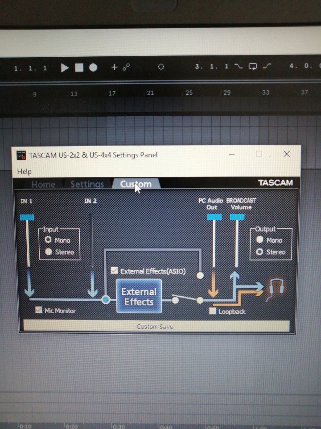The width and height of the screenshot is (321, 429).
Task: Enable the Loopback checkbox
Action: pyautogui.click(x=212, y=311)
